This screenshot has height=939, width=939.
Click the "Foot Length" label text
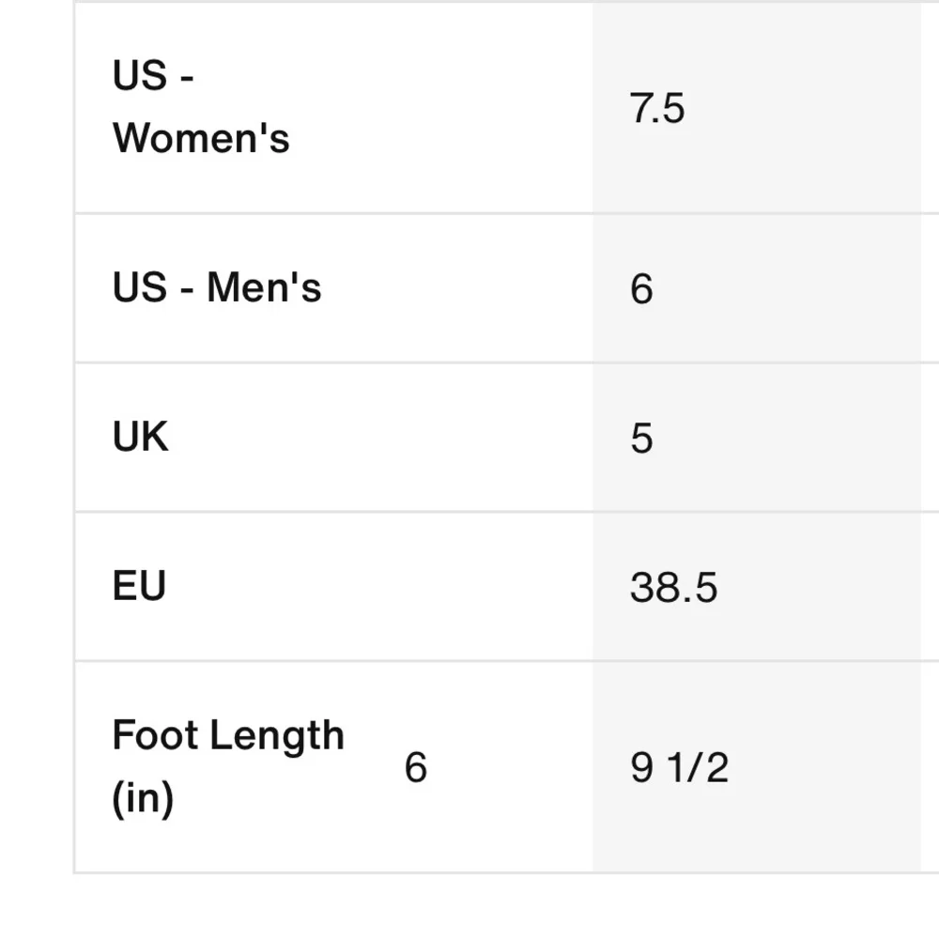[228, 735]
